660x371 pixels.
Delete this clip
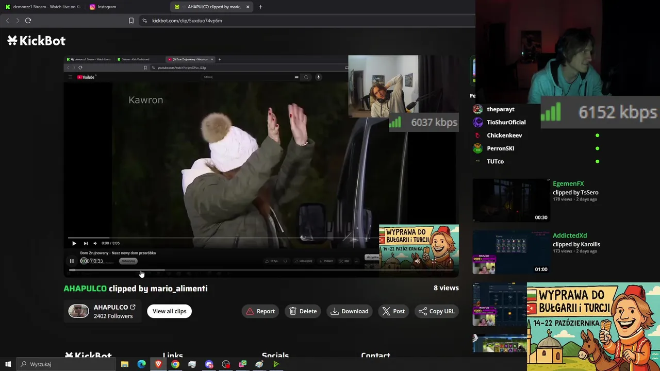[303, 311]
